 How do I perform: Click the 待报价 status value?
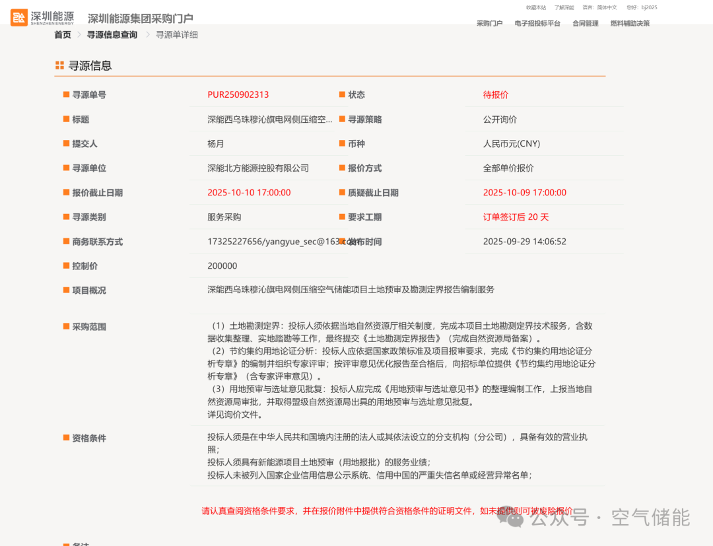pos(496,95)
